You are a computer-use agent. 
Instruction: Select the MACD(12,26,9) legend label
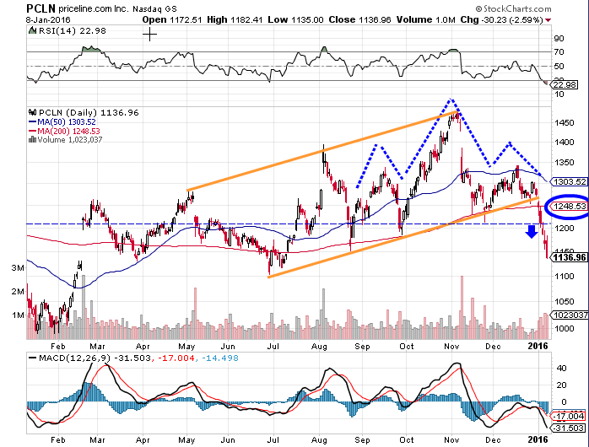click(x=75, y=358)
